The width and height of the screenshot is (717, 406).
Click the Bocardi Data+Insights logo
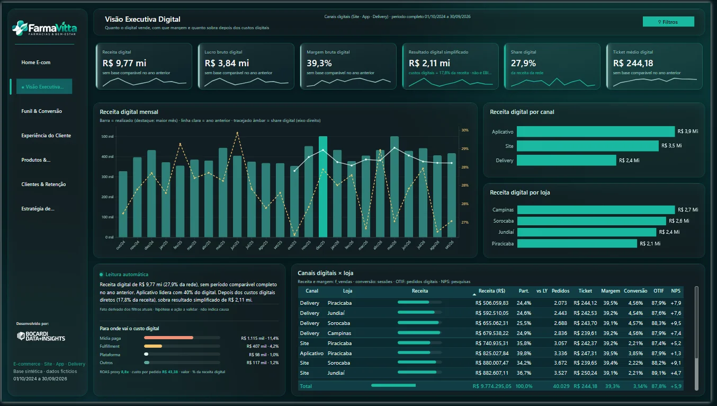(41, 336)
